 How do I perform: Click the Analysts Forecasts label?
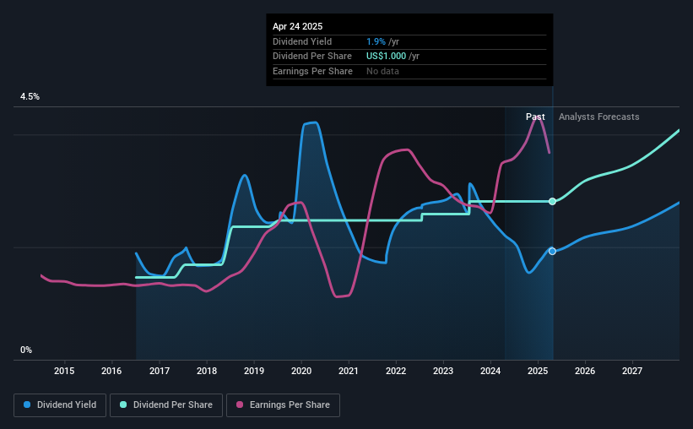pos(598,117)
